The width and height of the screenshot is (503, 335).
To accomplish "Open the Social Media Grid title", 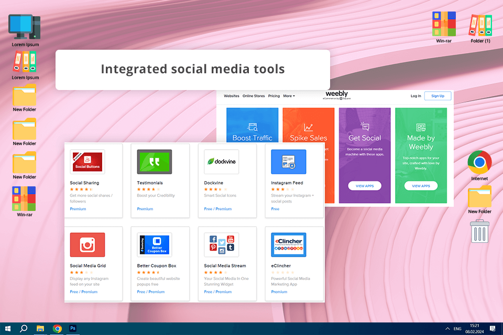I will 88,266.
